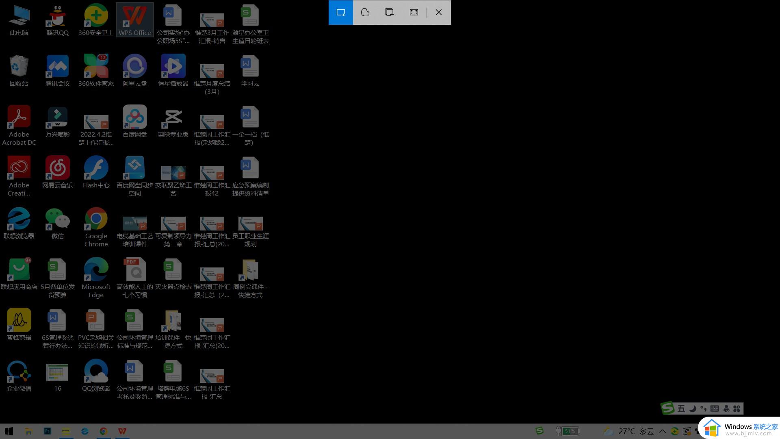Select the Rectangular Snip mode
The height and width of the screenshot is (439, 780).
(341, 12)
